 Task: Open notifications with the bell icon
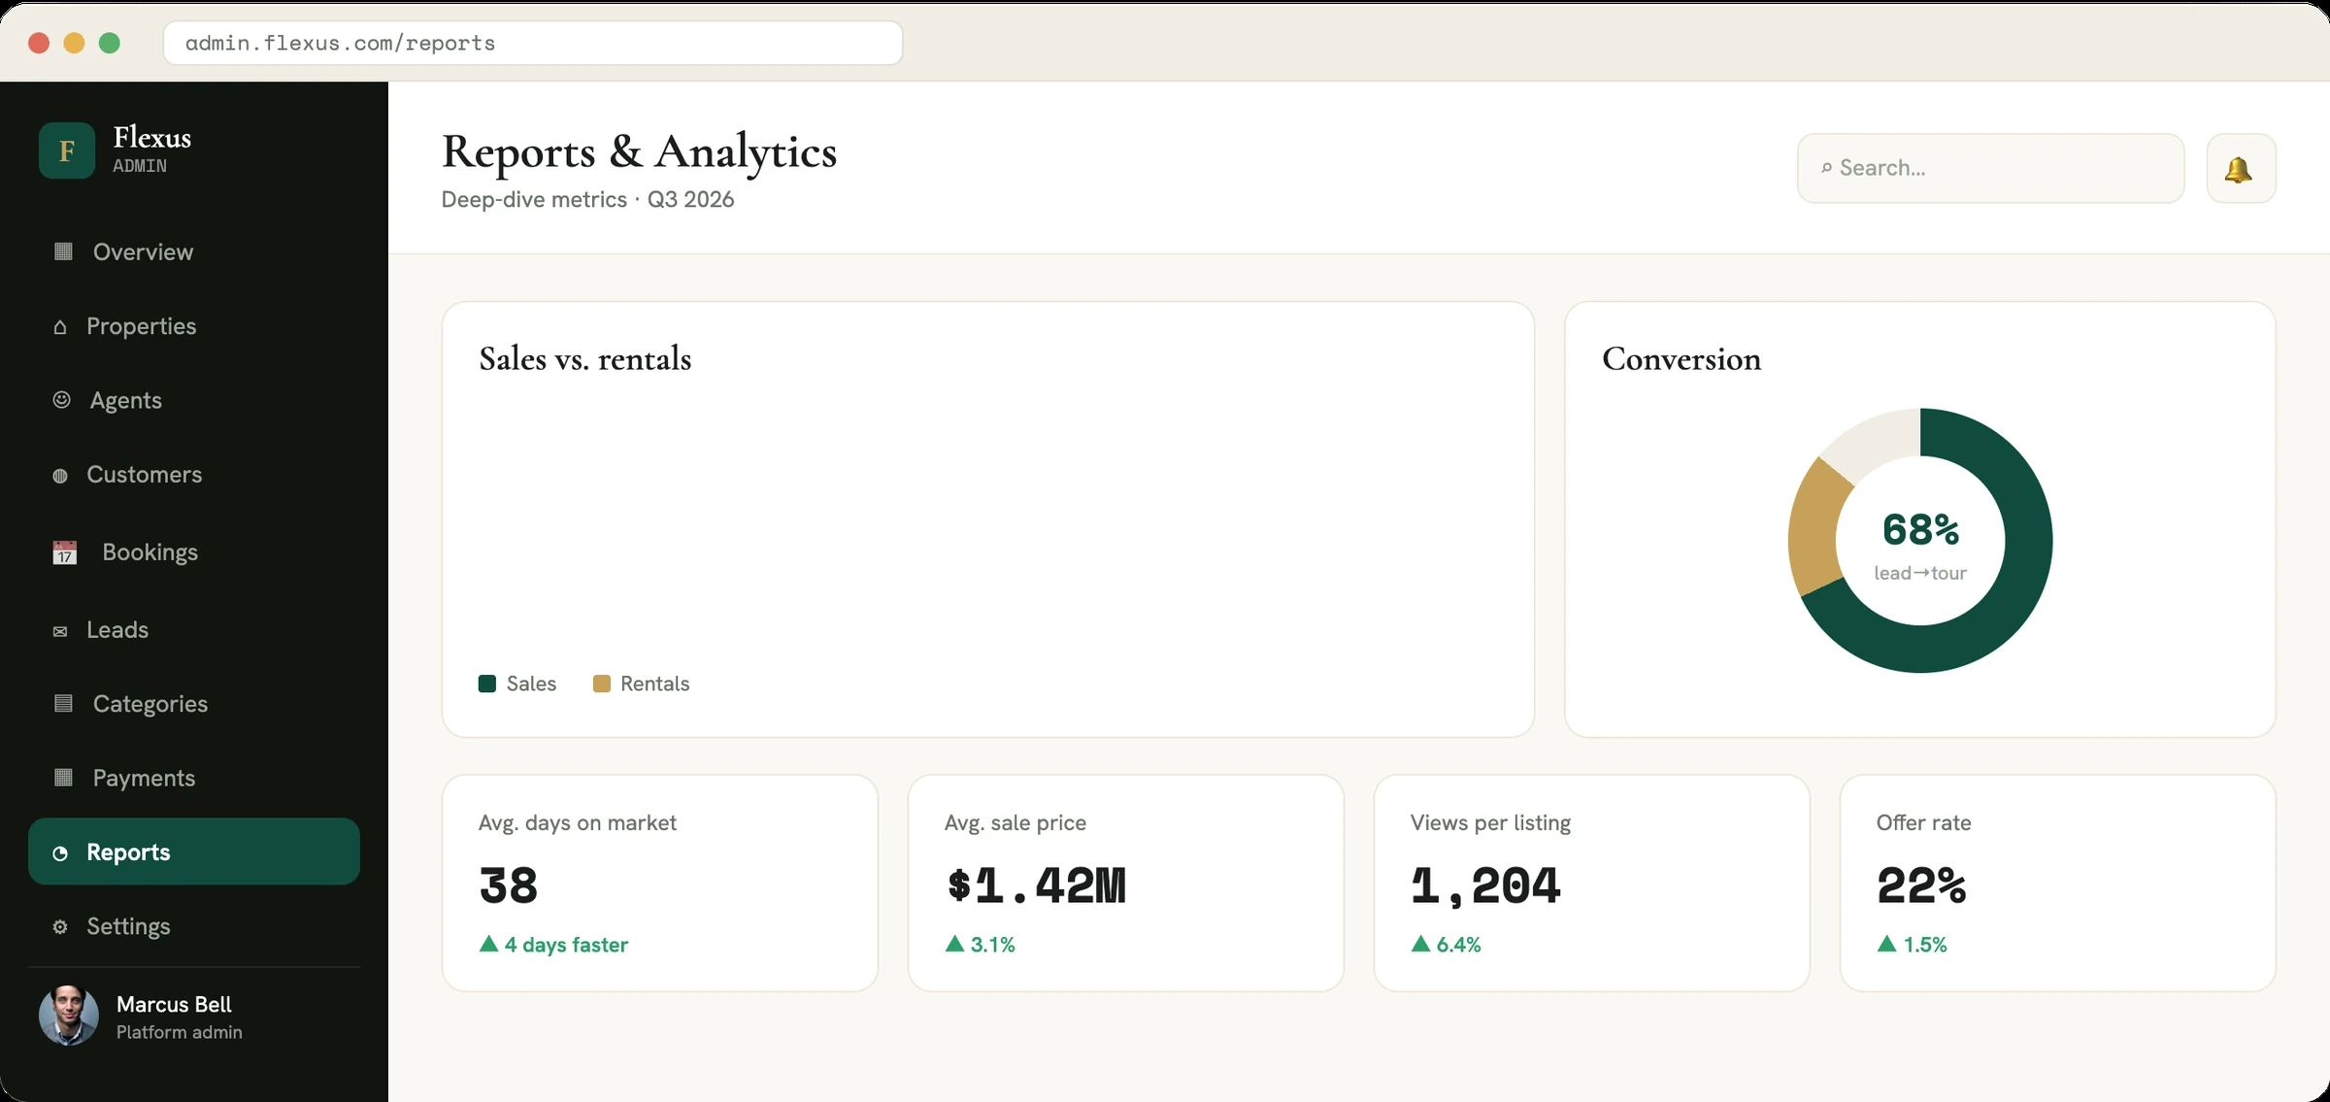2241,169
